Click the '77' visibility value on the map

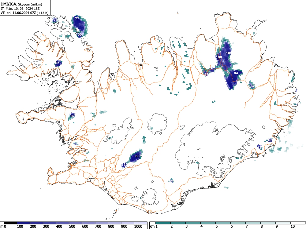(77, 19)
